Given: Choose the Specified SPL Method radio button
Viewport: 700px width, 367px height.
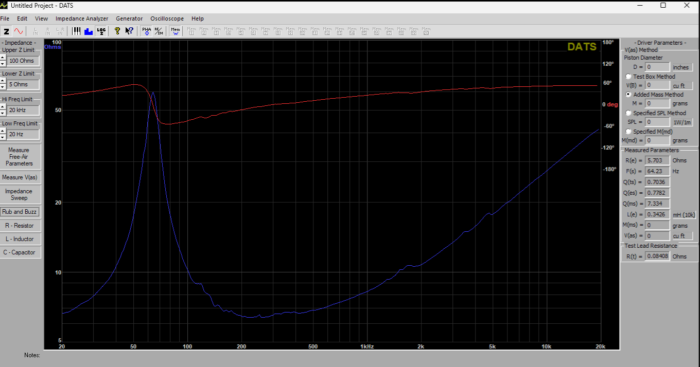Looking at the screenshot, I should pyautogui.click(x=628, y=113).
